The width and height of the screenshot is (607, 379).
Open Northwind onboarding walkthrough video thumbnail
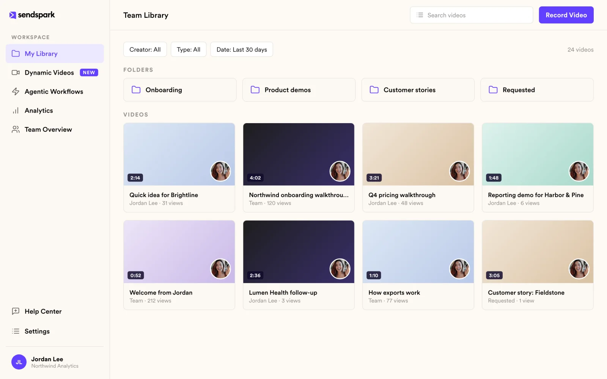[299, 154]
